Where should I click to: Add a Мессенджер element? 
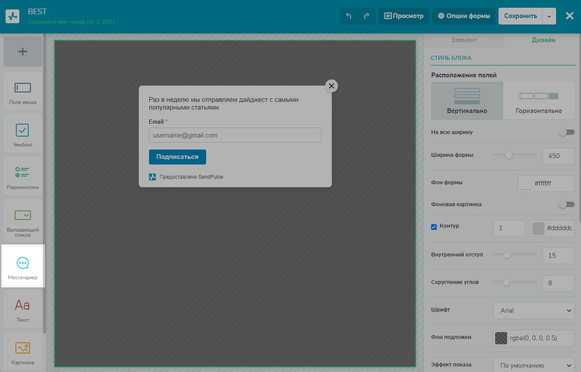point(23,266)
